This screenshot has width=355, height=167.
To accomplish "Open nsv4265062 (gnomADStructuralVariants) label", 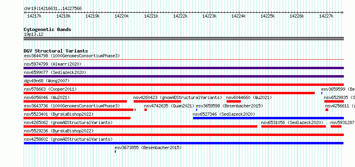I will (x=68, y=122).
